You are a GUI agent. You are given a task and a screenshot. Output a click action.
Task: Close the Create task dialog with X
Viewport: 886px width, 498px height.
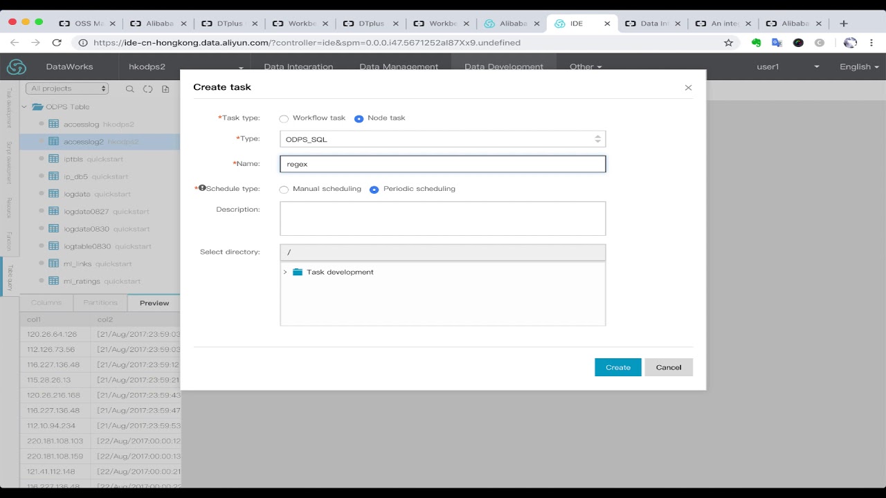688,88
